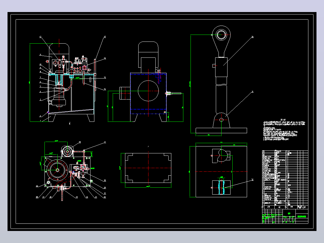Click the parts list table
Image resolution: width=324 pixels, height=243 pixels.
[x=285, y=179]
